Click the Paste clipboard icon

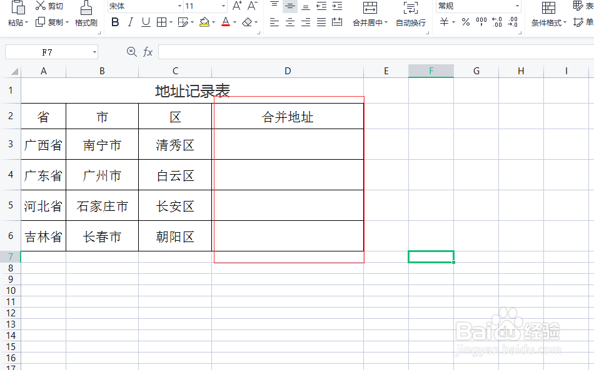(x=18, y=7)
